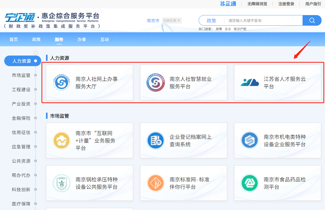Select 医疗保障 in the sidebar
Screen dimensions: 325x210
(21, 204)
